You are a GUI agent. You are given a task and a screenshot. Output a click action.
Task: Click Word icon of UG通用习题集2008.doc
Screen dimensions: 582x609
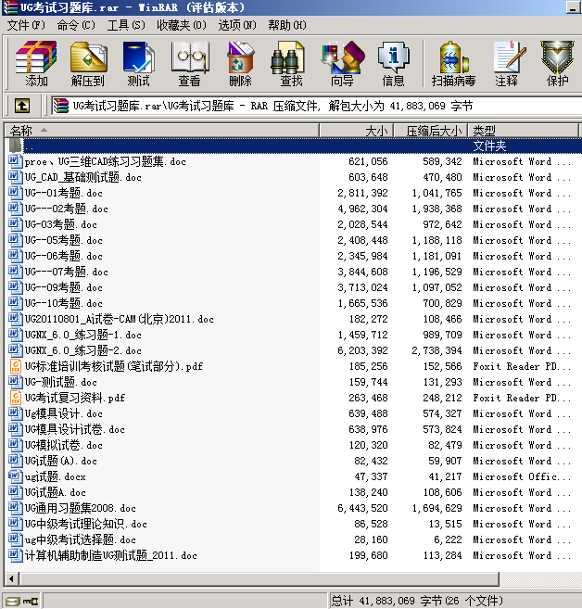[x=15, y=508]
